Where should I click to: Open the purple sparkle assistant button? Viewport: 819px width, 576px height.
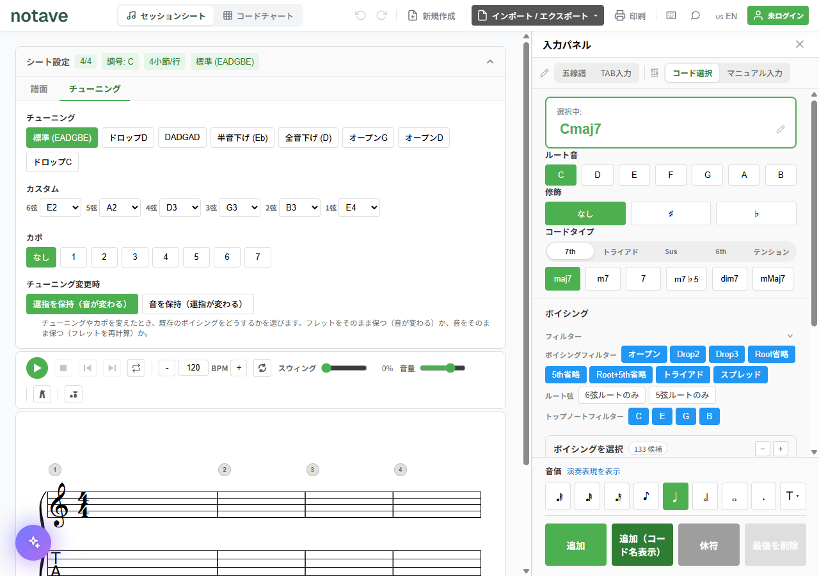[33, 543]
